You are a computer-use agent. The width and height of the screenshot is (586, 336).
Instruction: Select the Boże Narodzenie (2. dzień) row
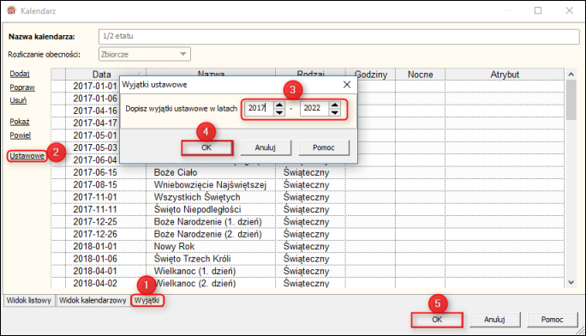(x=308, y=234)
